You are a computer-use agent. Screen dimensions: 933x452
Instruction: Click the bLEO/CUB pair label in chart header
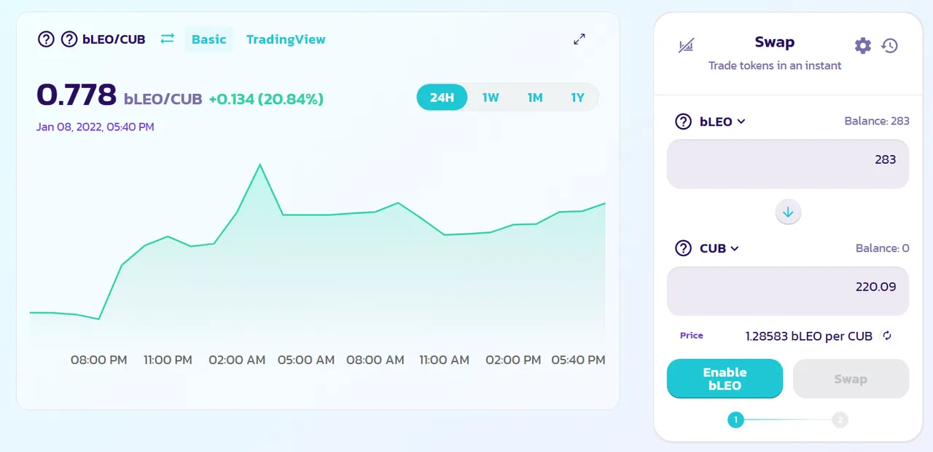point(114,39)
